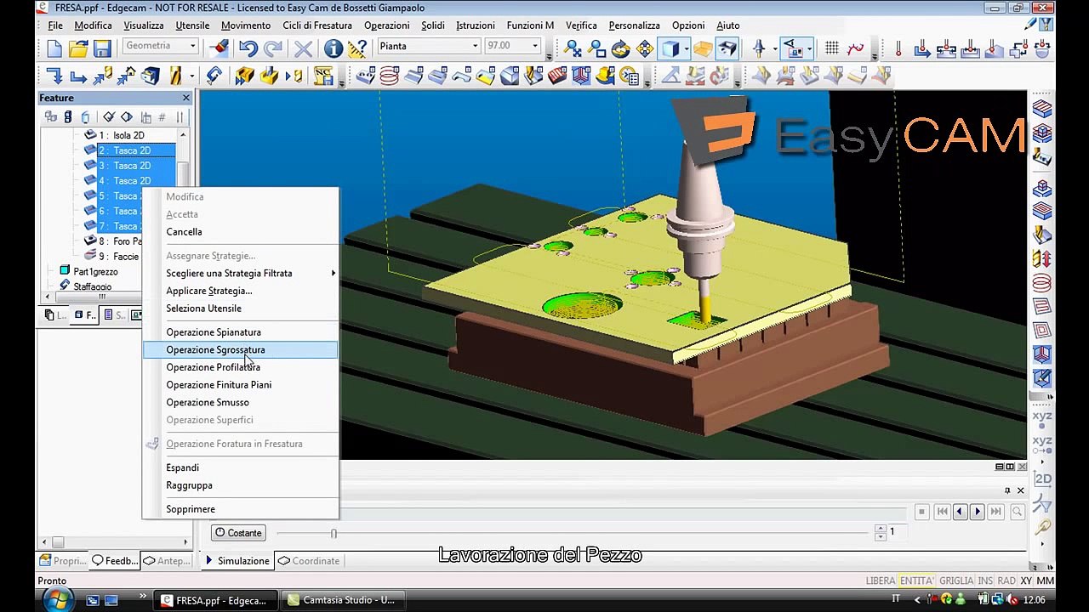
Task: Click the simulation speed slider handle
Action: 334,533
